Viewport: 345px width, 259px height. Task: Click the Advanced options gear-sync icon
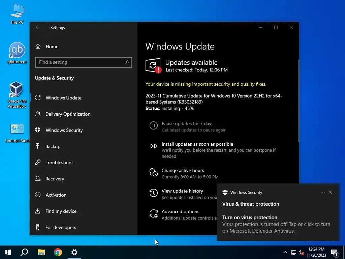point(154,213)
